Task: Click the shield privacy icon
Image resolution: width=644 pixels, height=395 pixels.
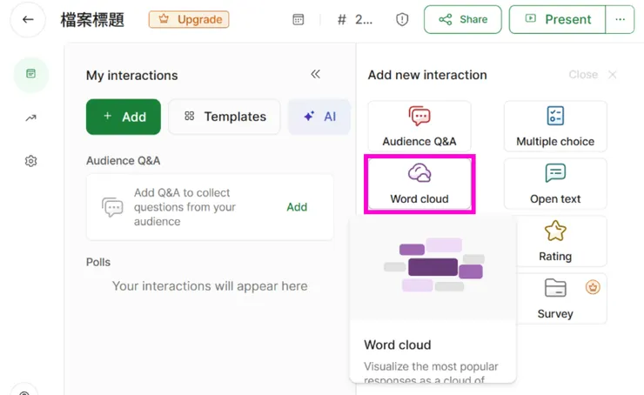Action: point(402,19)
